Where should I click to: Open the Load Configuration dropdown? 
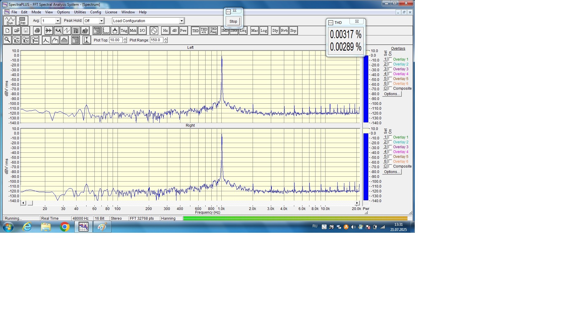[x=182, y=21]
